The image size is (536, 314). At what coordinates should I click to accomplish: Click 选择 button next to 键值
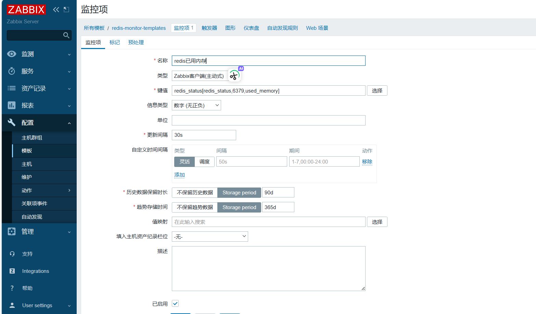click(377, 90)
